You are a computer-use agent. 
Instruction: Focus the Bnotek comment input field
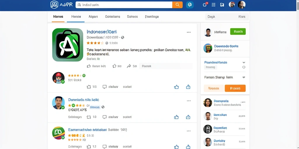(166, 66)
